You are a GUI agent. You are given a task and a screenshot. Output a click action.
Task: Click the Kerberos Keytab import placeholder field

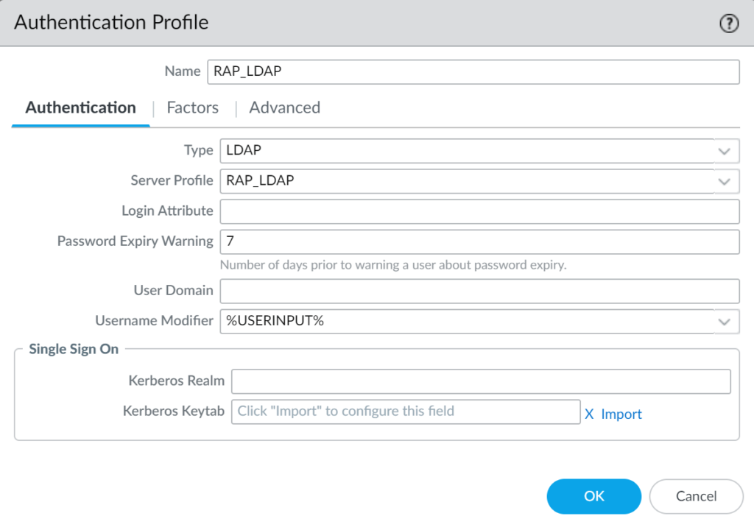[405, 411]
